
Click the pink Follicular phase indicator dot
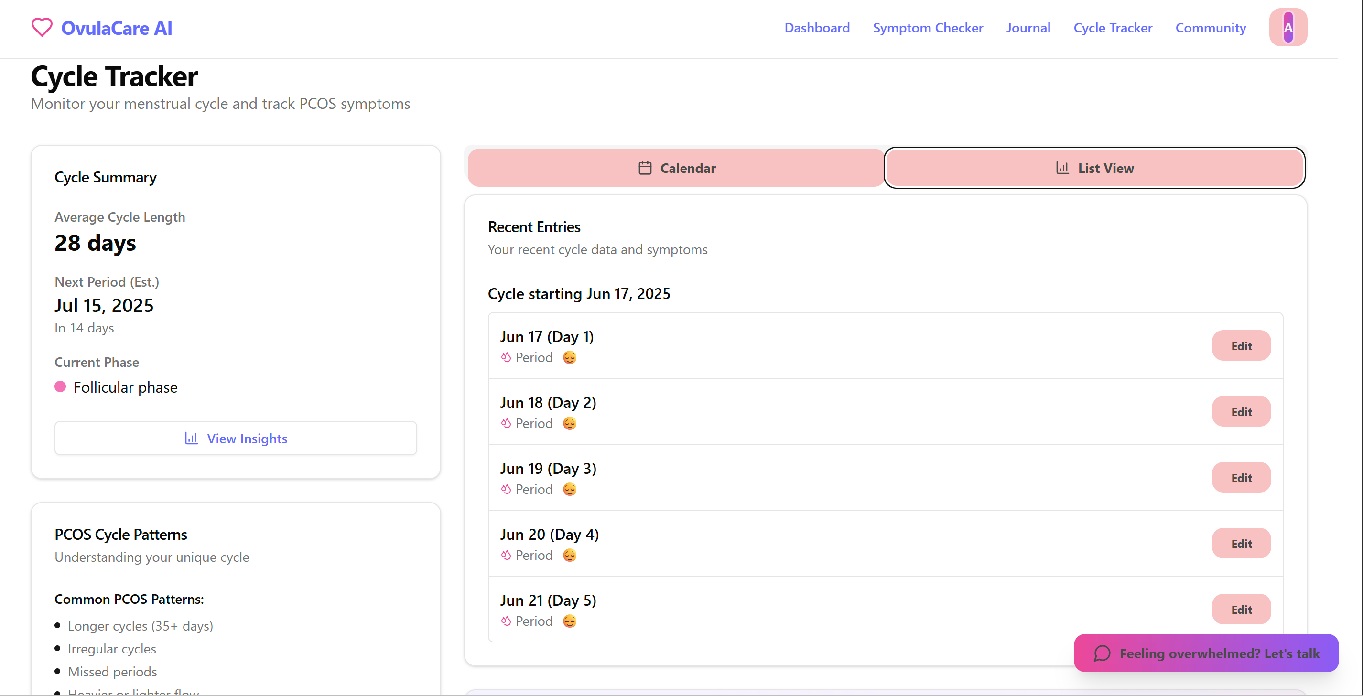click(x=60, y=387)
